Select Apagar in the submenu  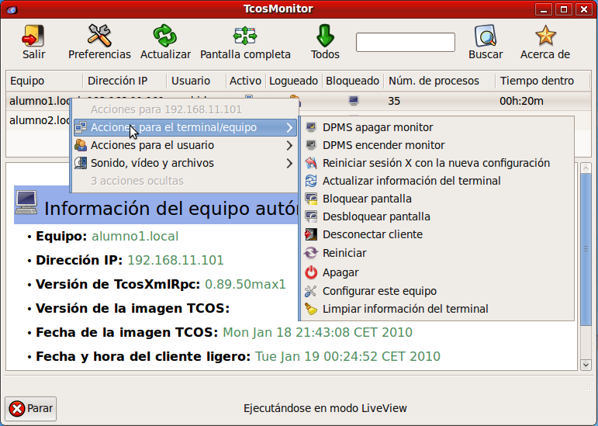point(340,272)
